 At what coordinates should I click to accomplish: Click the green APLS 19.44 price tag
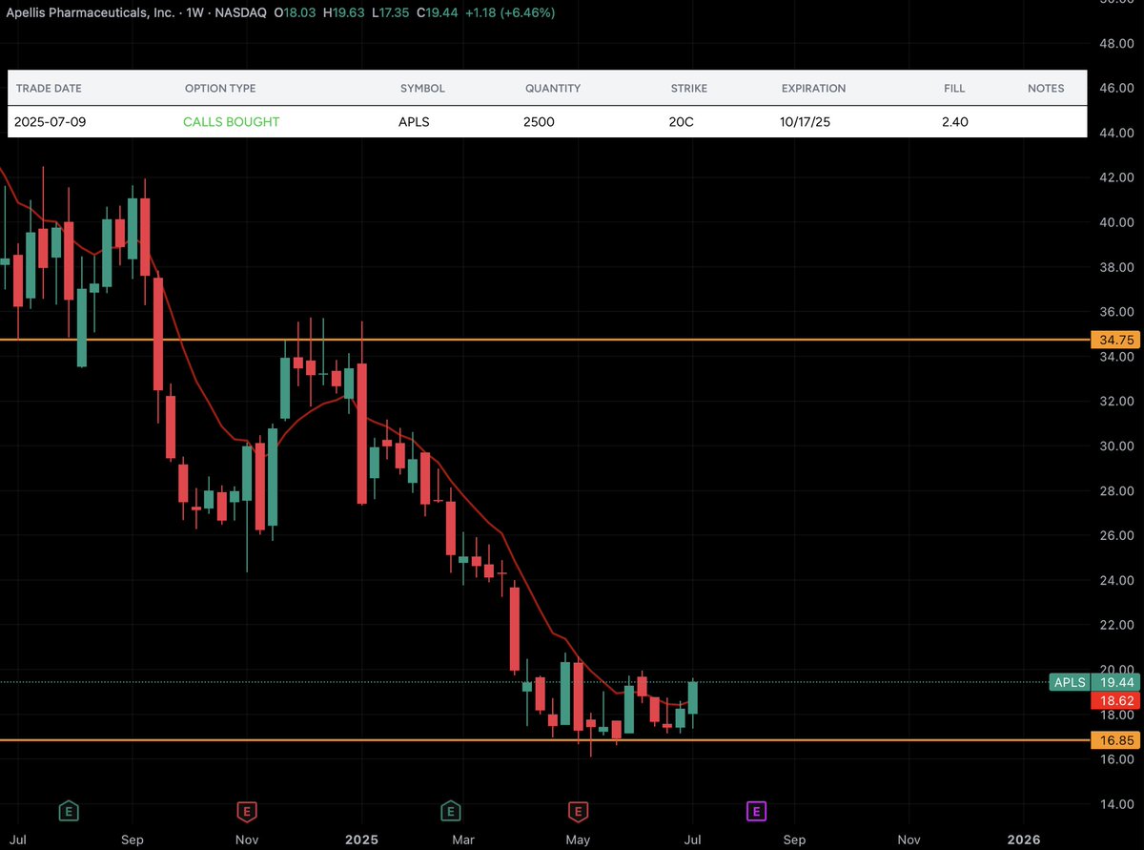[x=1093, y=682]
